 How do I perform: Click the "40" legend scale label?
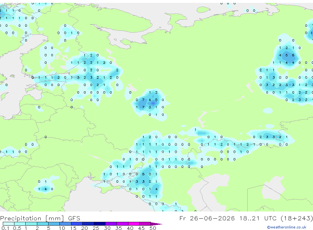130,228
